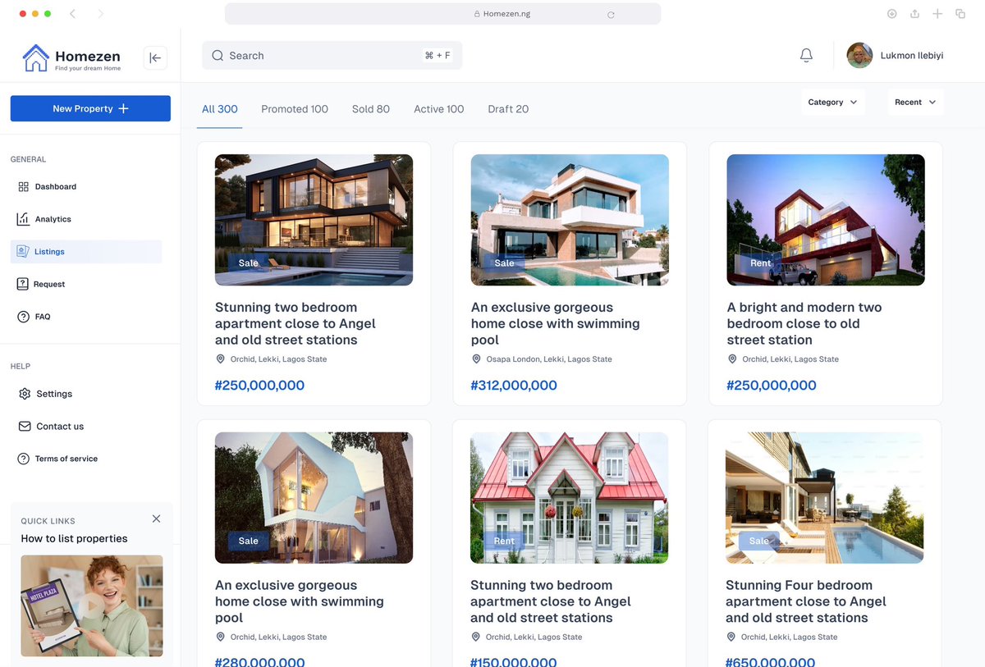Click the Homezen.ng address bar
985x667 pixels.
coord(442,14)
